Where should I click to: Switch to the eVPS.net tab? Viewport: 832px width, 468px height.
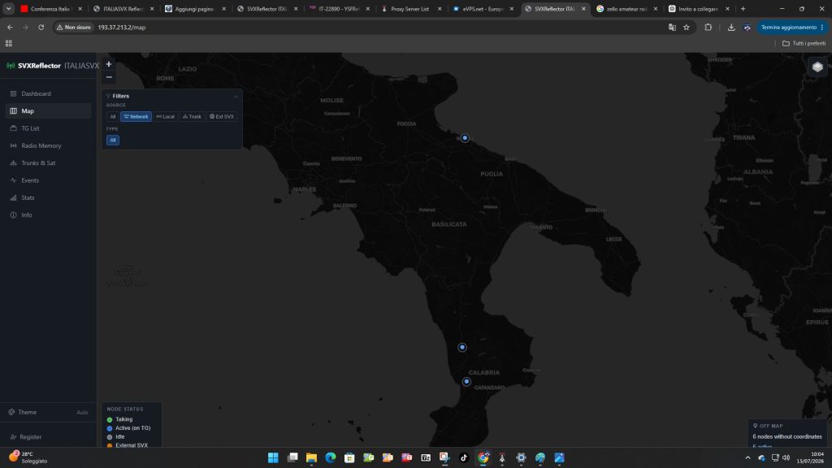[x=483, y=9]
